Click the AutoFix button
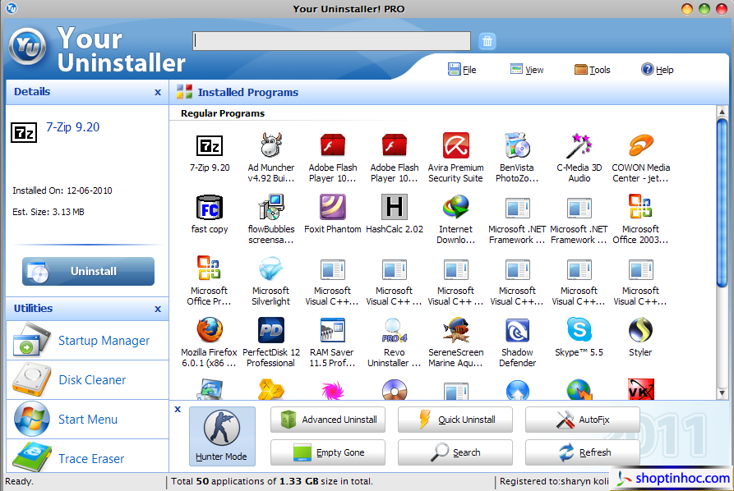 [582, 420]
